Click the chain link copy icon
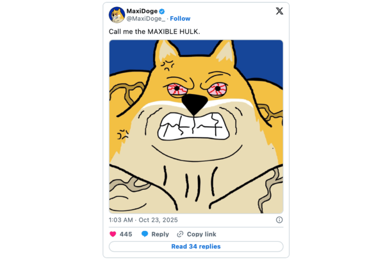This screenshot has height=261, width=392. point(180,234)
